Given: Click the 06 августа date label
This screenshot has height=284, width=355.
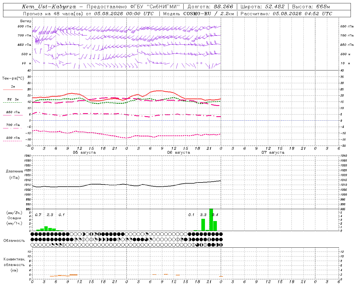Looking at the screenshot, I should tap(179, 152).
